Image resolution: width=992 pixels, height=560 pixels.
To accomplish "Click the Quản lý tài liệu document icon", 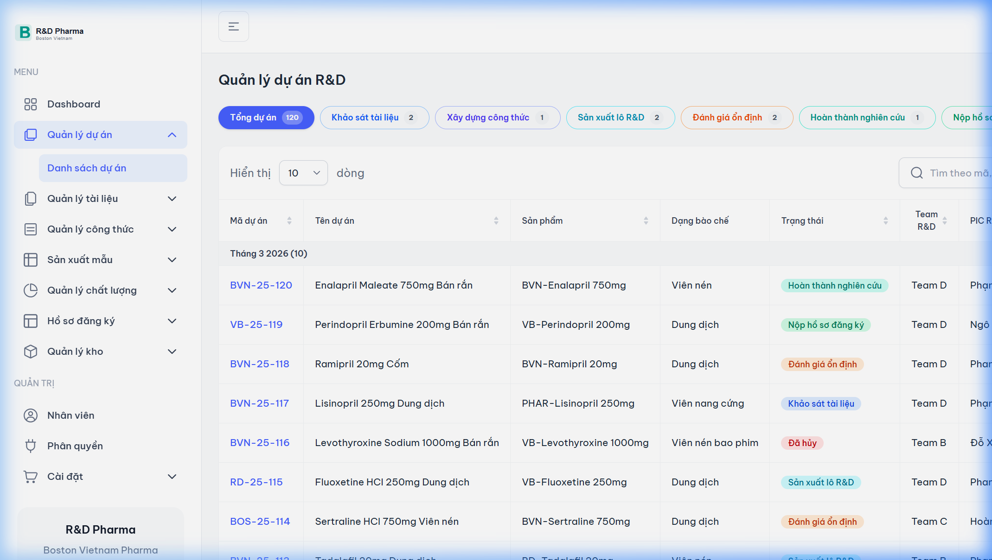I will click(x=31, y=198).
